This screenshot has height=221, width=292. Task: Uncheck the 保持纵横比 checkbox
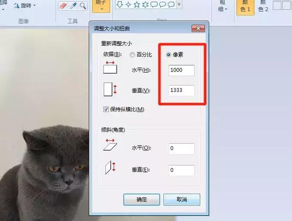106,109
